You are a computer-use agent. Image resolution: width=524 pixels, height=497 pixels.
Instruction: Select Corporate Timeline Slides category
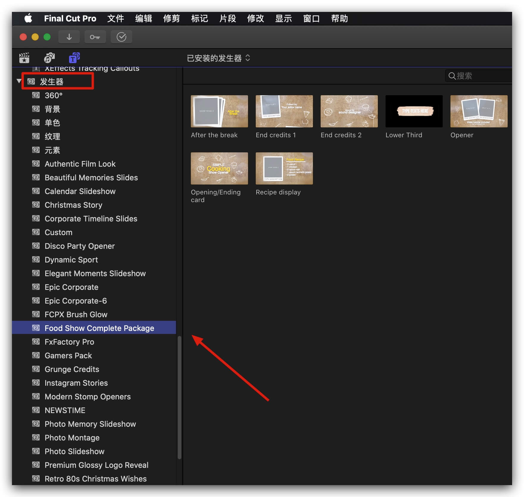pyautogui.click(x=94, y=218)
